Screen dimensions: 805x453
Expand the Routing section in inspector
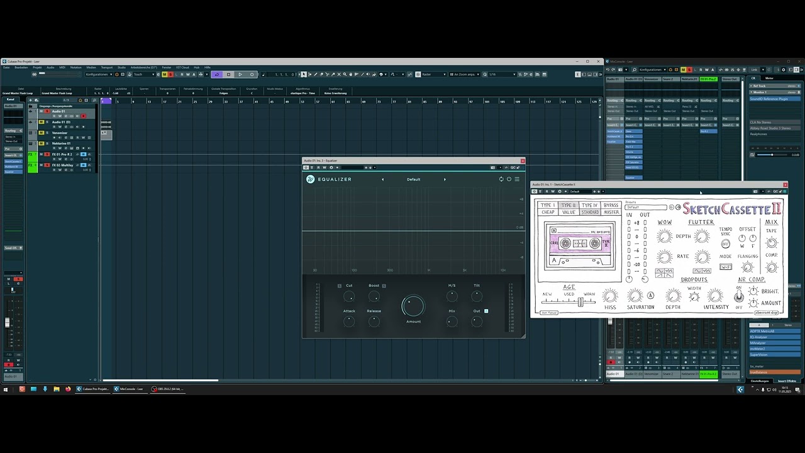(x=13, y=131)
